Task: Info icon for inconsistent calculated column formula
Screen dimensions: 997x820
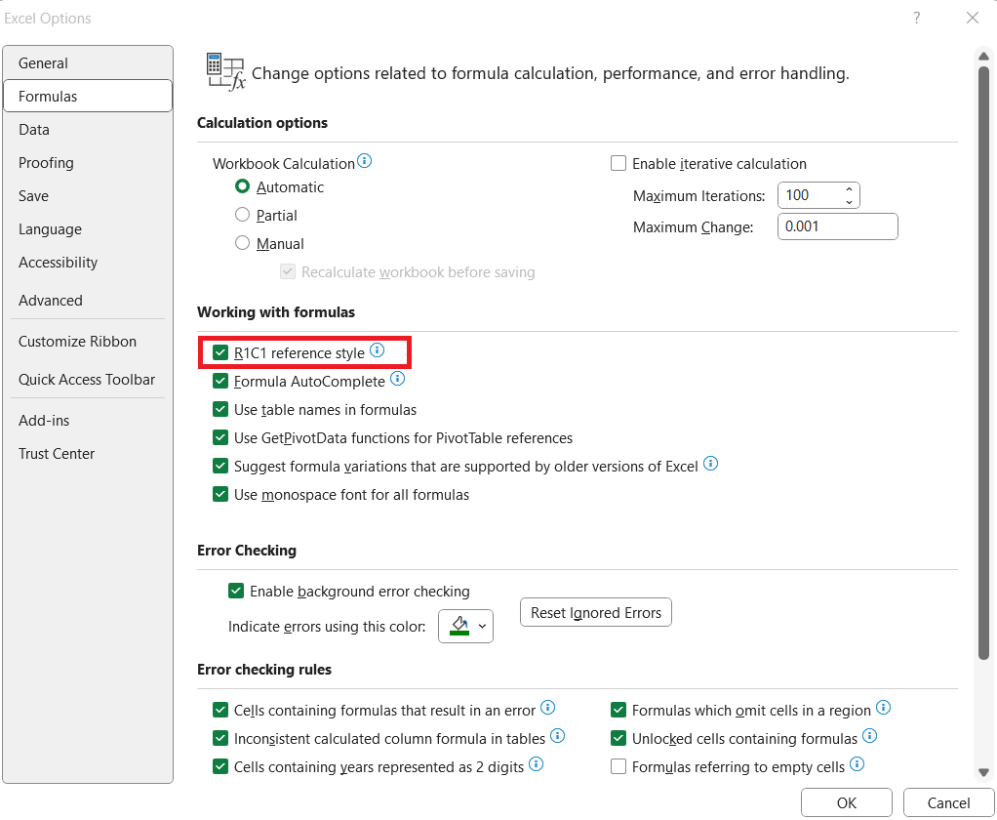Action: click(558, 736)
